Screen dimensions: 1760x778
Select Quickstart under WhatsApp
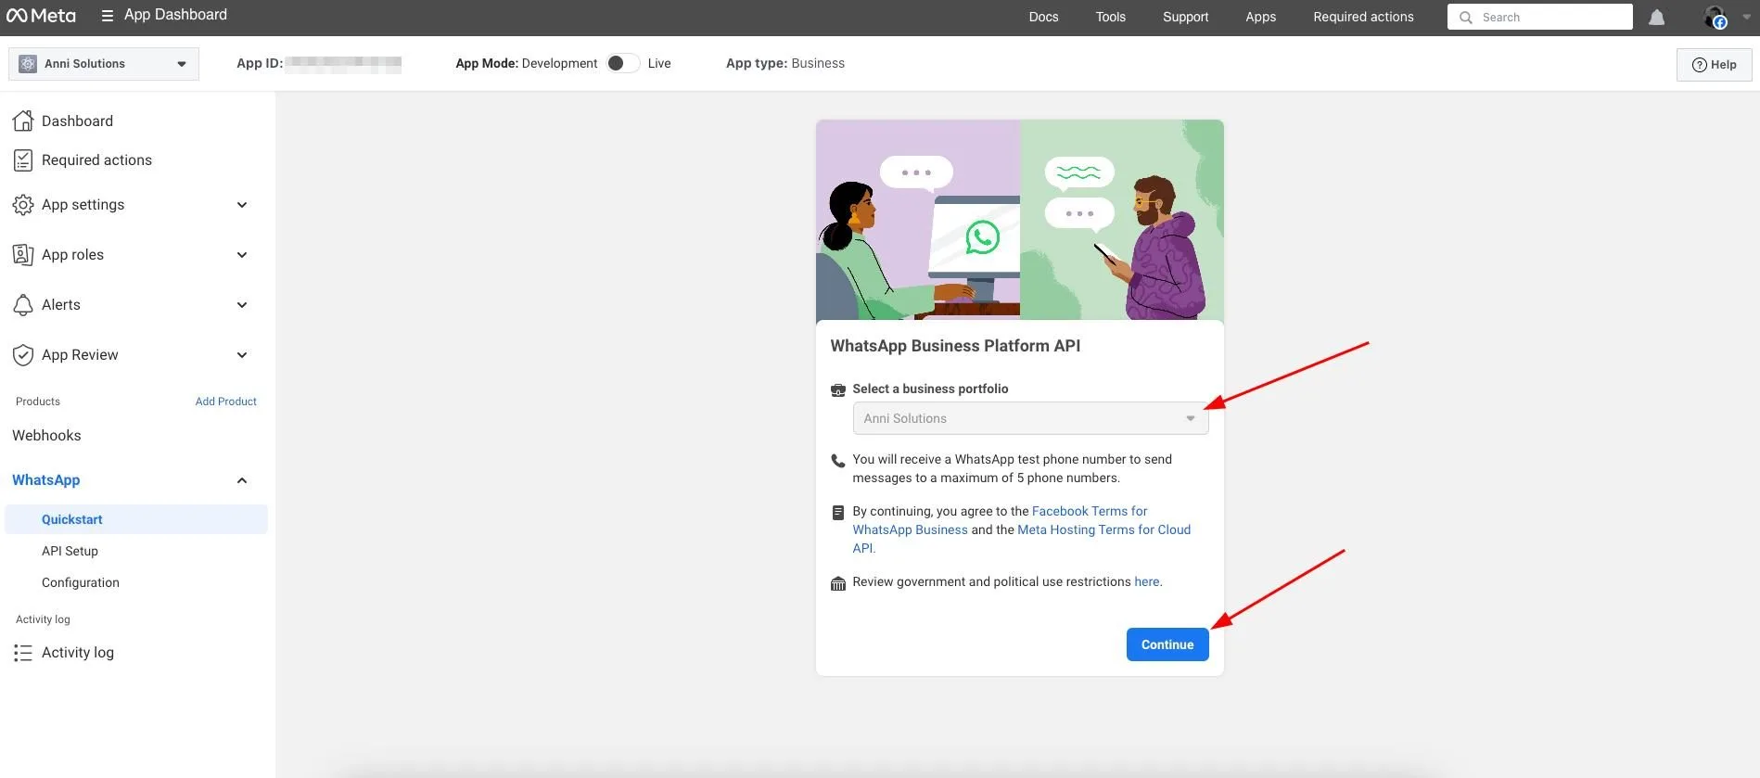(x=136, y=519)
